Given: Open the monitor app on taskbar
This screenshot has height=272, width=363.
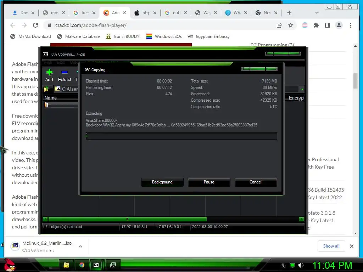Looking at the screenshot, I should point(113,265).
